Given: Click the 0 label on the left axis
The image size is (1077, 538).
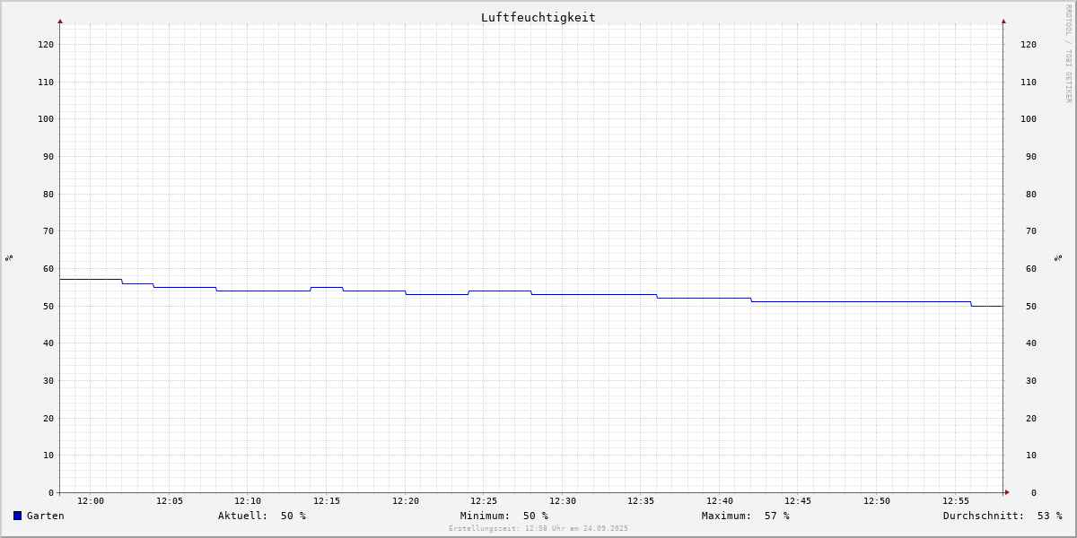Looking at the screenshot, I should pos(51,492).
